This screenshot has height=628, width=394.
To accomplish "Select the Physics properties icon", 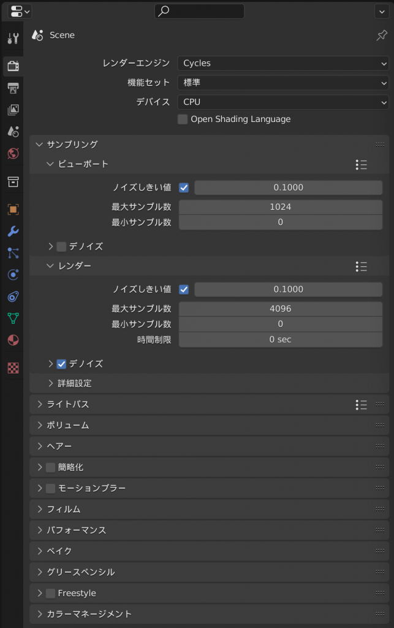I will 13,275.
